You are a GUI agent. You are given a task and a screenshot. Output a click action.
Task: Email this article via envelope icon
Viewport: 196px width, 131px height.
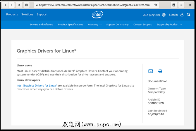(x=150, y=71)
